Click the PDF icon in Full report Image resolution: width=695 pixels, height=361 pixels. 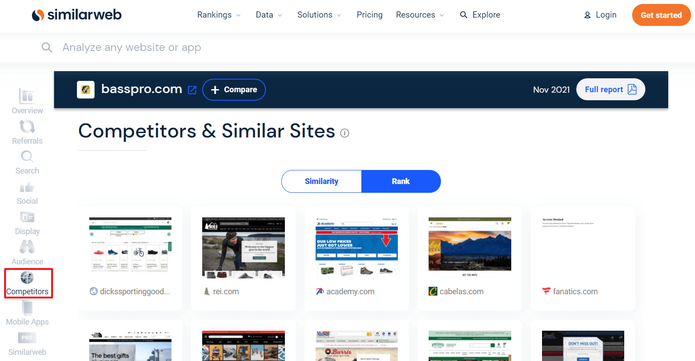tap(632, 89)
